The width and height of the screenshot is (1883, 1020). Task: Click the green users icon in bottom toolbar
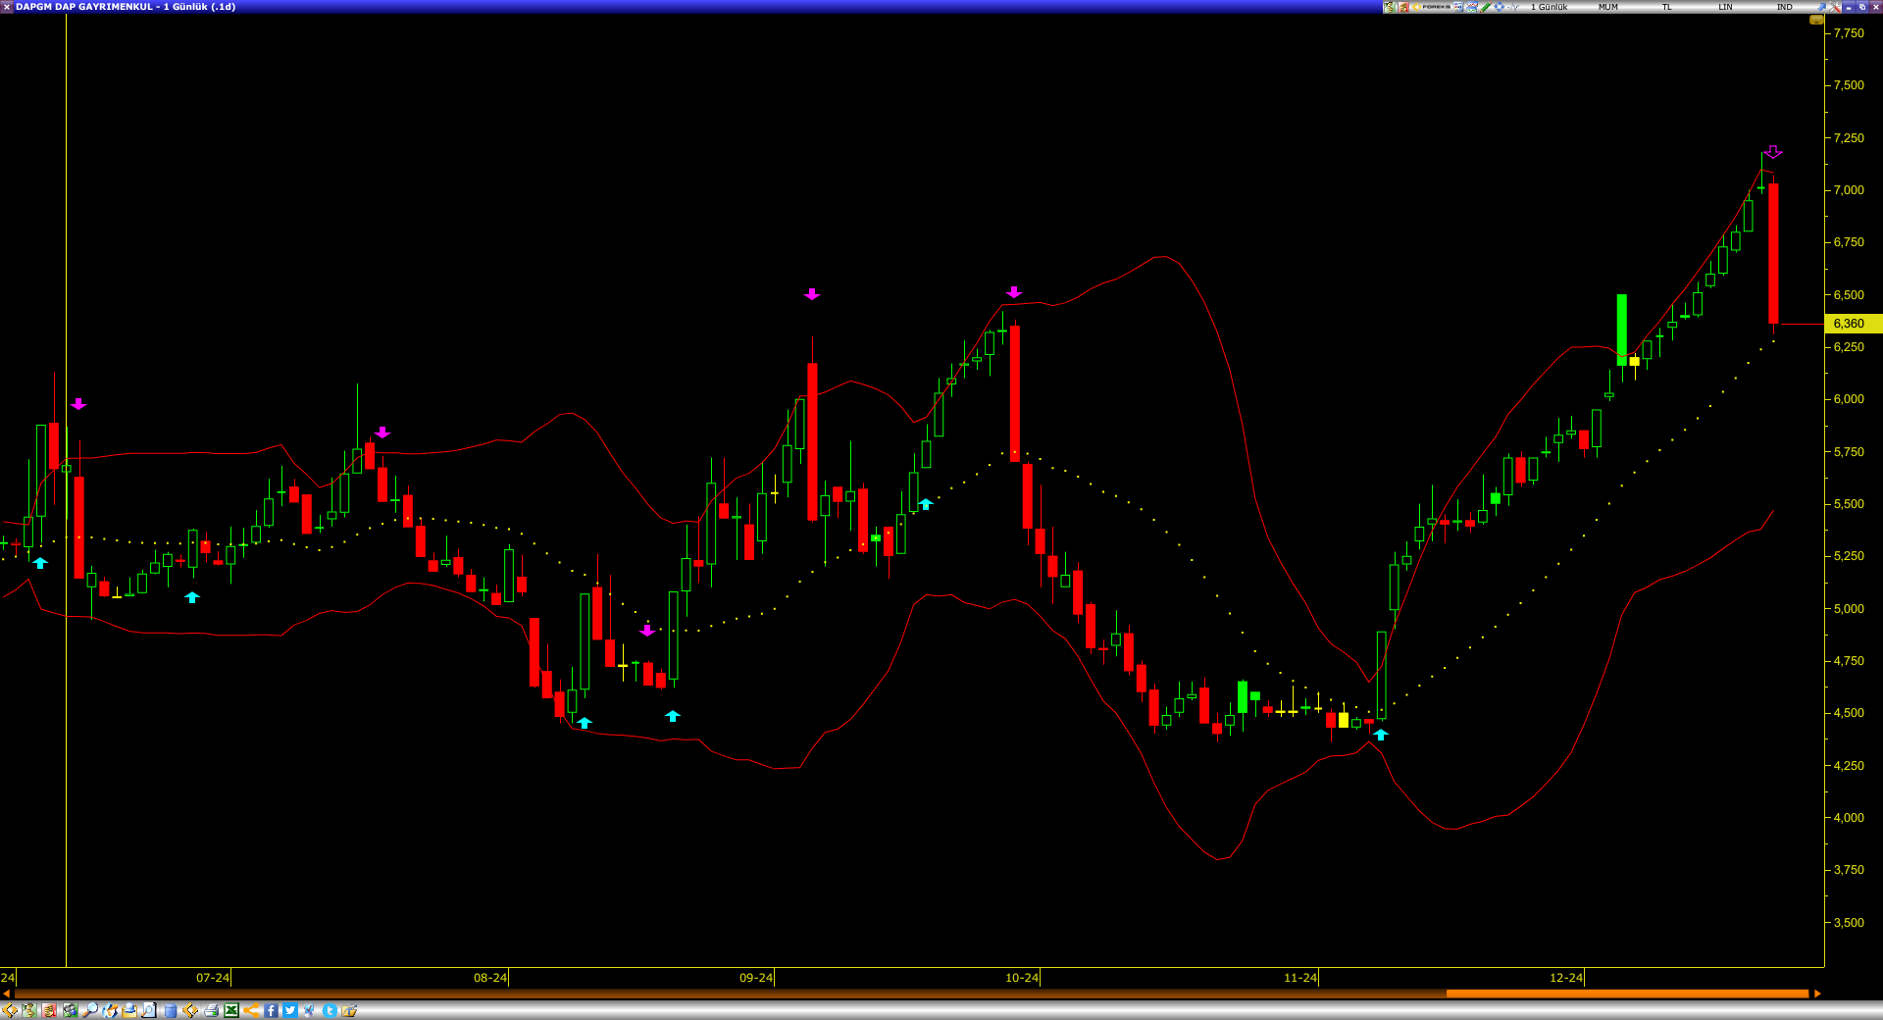pyautogui.click(x=71, y=1010)
